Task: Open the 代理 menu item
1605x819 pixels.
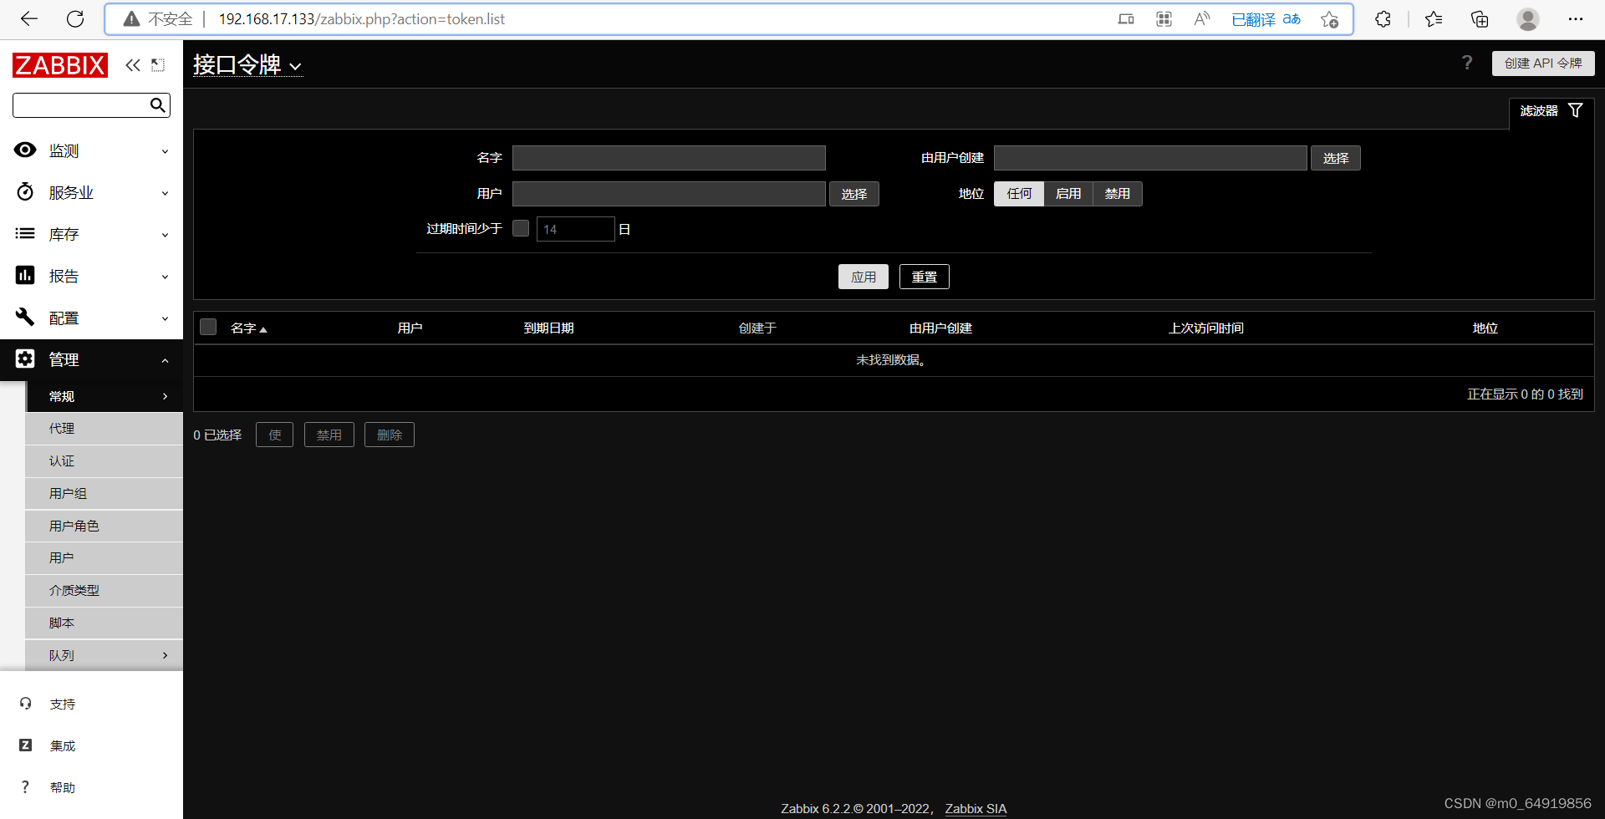Action: click(x=104, y=429)
